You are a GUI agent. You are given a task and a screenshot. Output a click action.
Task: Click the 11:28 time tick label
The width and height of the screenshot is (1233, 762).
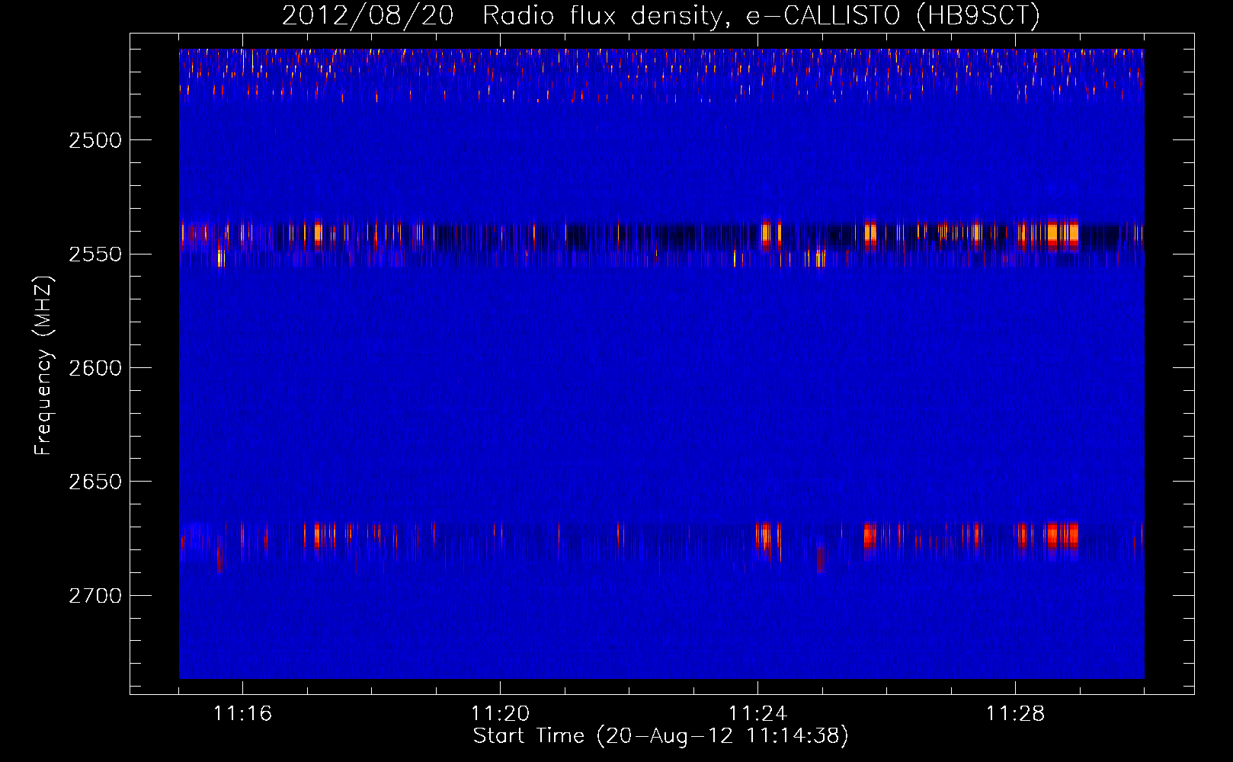[1015, 714]
